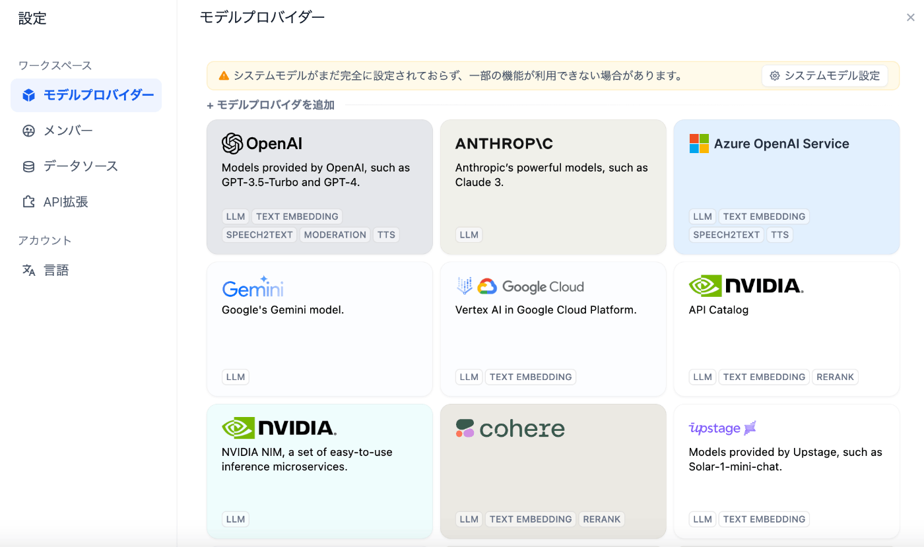Click the translate icon beside 言語

tap(28, 270)
